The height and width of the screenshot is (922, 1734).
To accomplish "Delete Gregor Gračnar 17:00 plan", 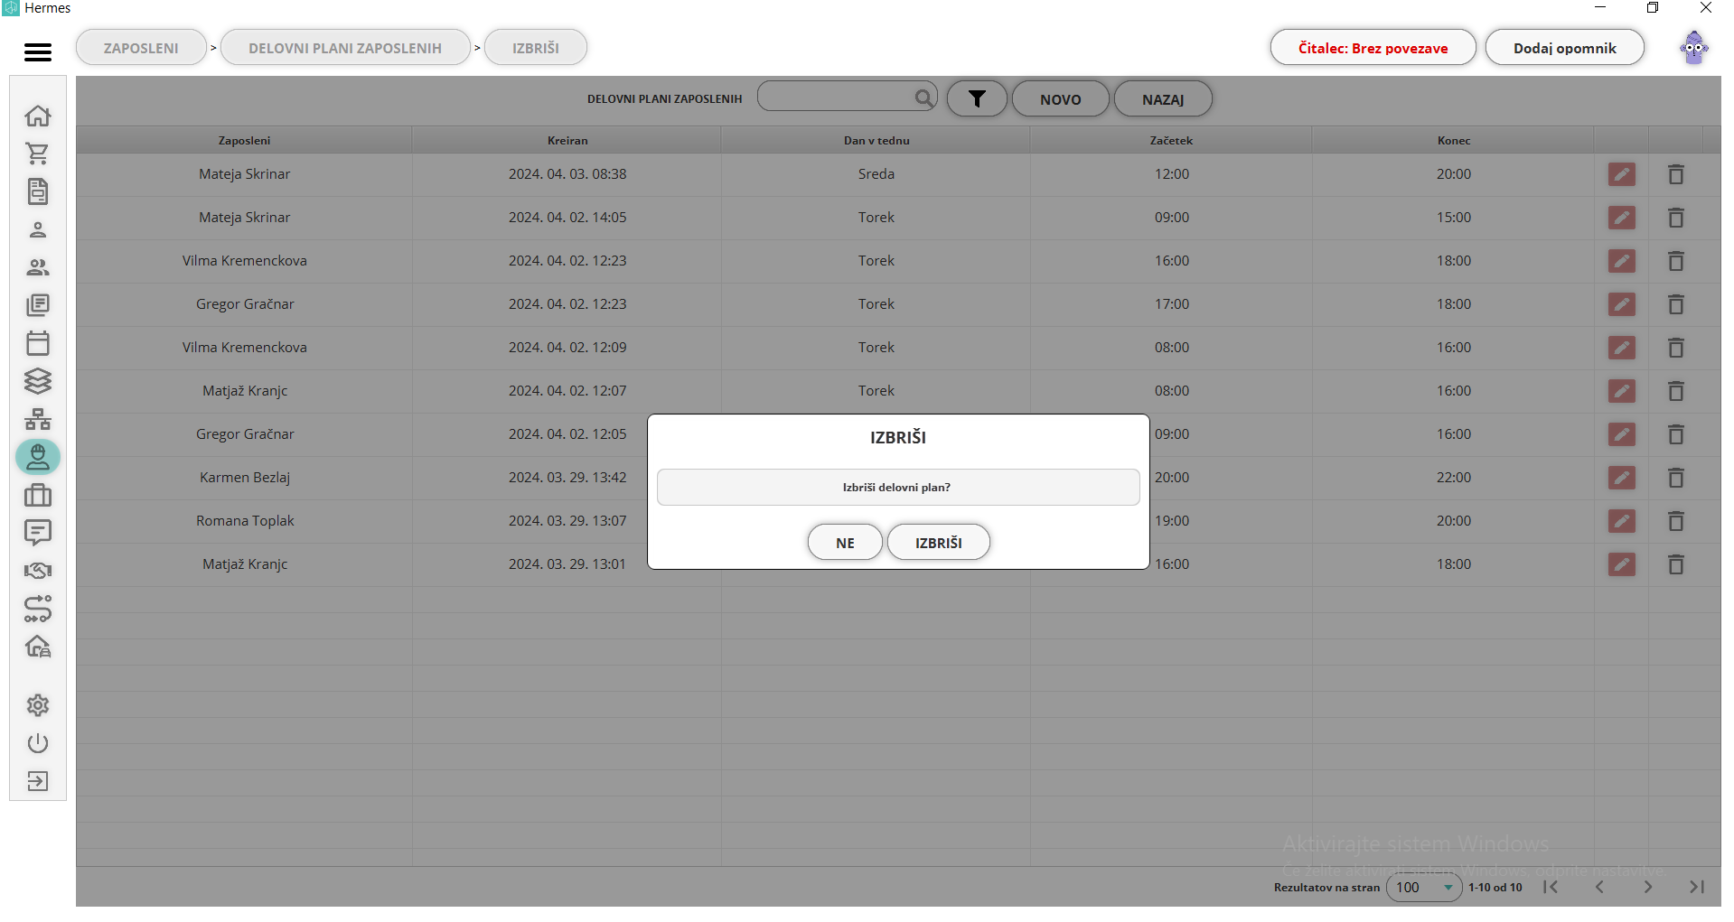I will 1675,304.
